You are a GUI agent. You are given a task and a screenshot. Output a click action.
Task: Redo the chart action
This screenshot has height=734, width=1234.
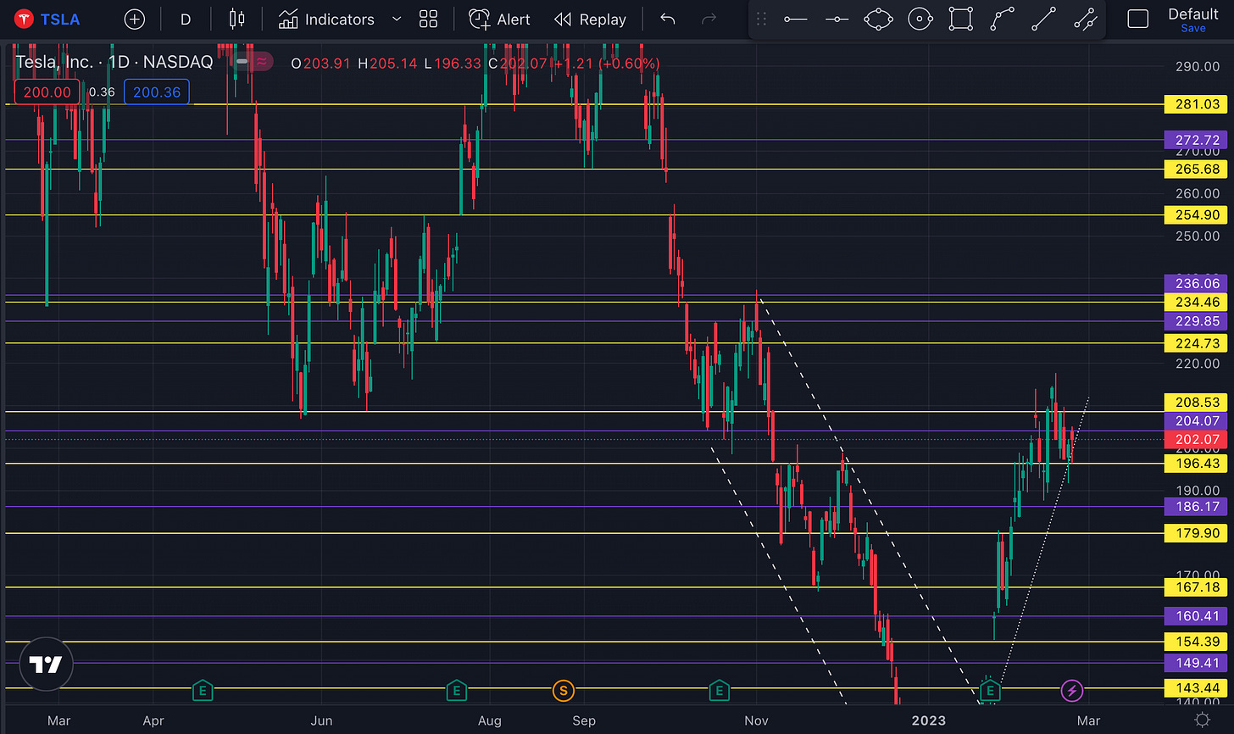709,19
